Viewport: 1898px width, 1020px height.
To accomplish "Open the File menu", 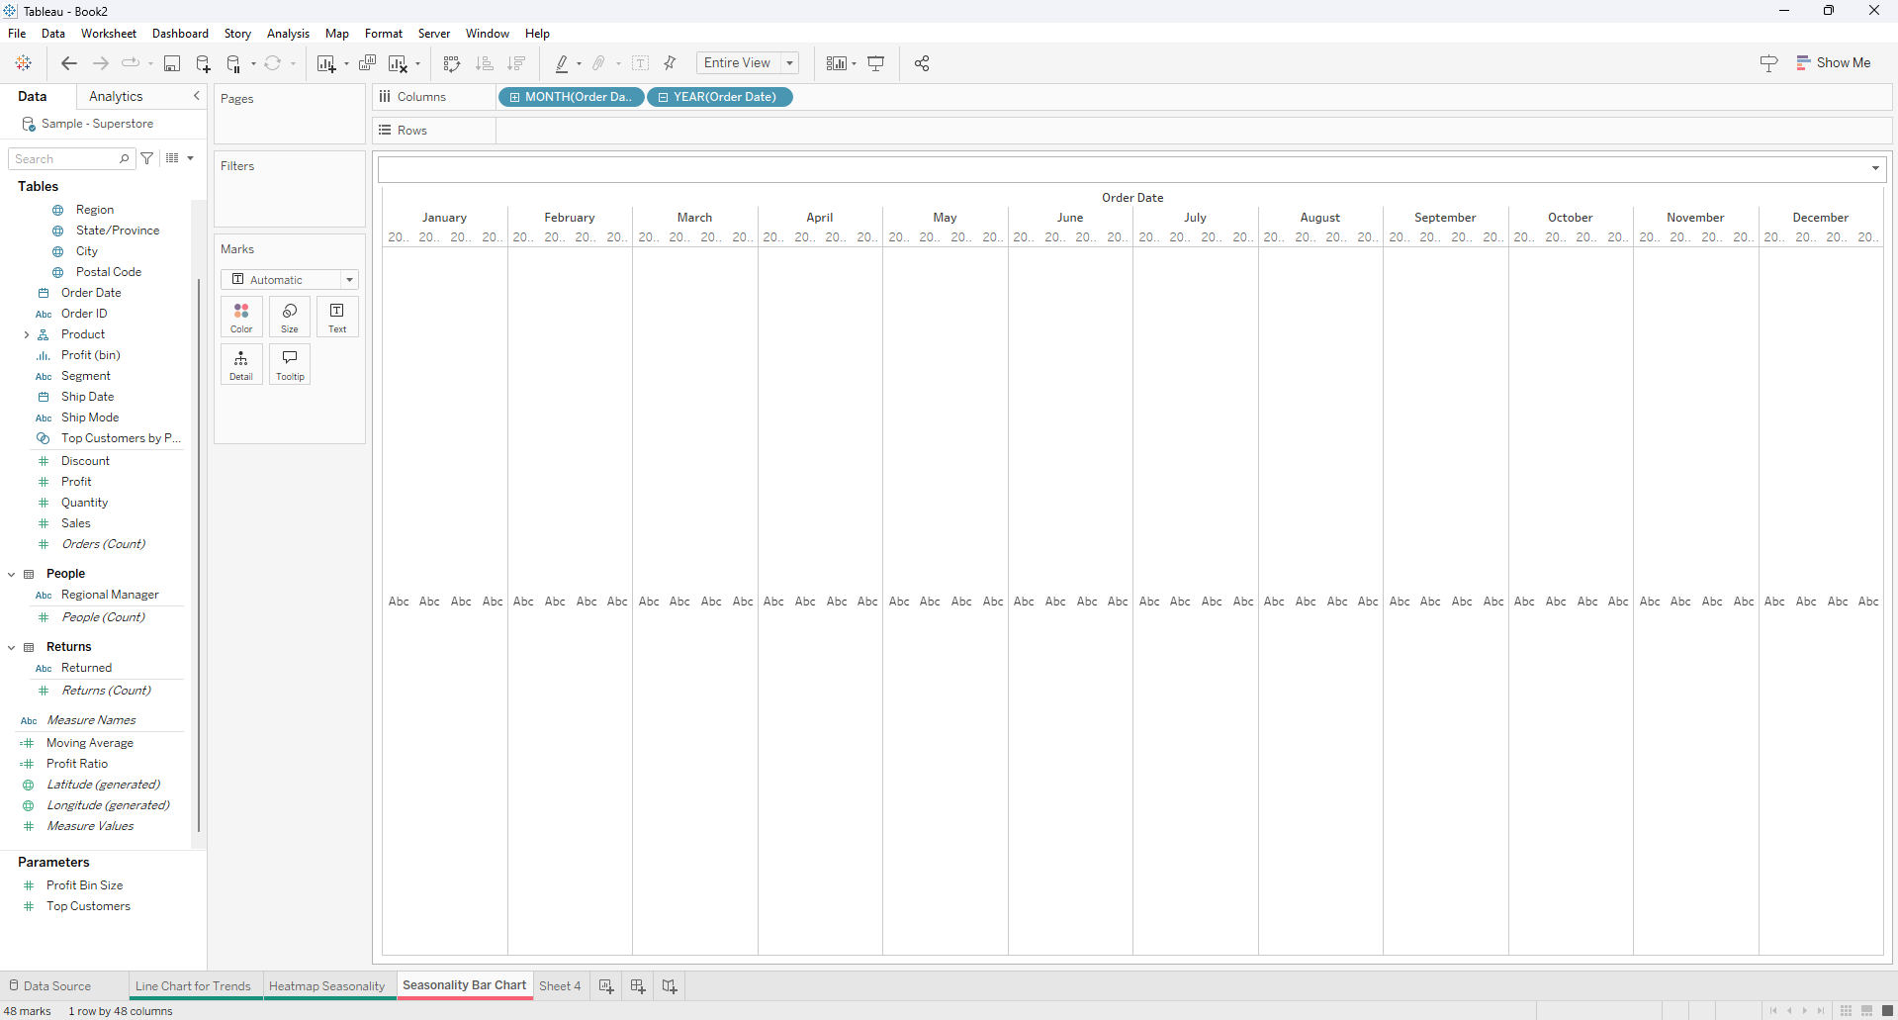I will coord(17,34).
